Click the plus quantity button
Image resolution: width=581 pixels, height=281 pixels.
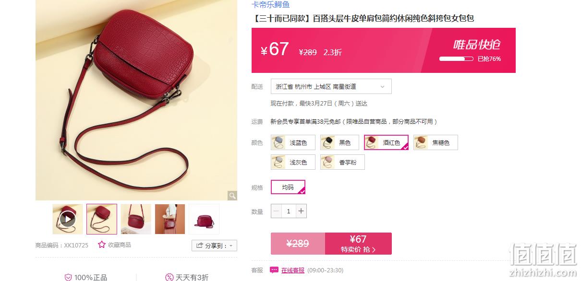(x=301, y=211)
